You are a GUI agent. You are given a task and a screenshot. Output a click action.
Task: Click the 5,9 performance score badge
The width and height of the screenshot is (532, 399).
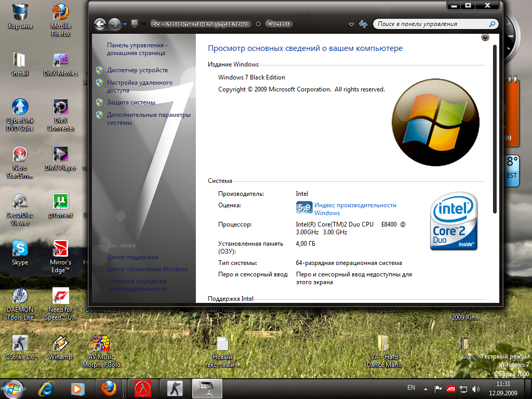click(304, 207)
